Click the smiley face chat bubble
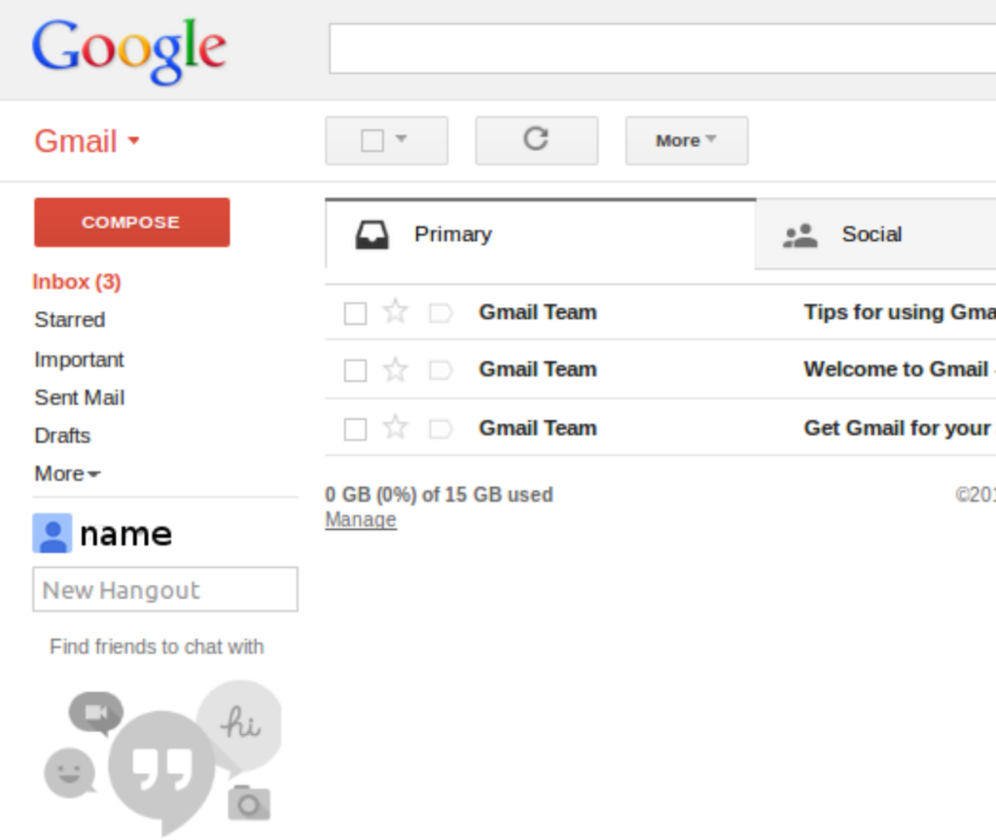Screen dimensions: 996x840 (x=69, y=773)
